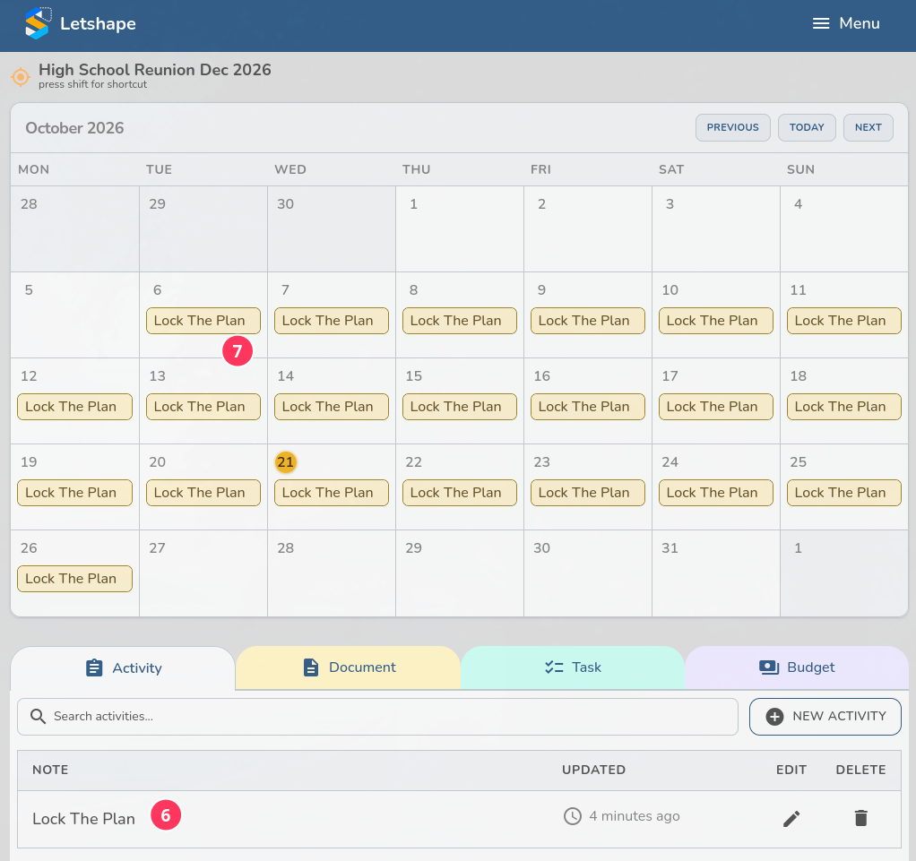Click the October 2026 month heading

click(x=74, y=128)
